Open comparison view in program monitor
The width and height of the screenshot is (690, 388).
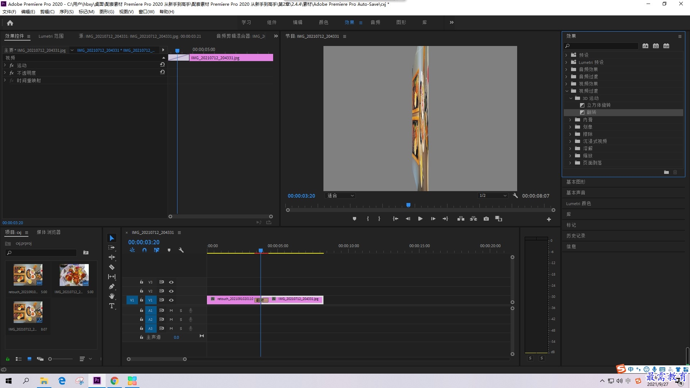[x=498, y=219]
